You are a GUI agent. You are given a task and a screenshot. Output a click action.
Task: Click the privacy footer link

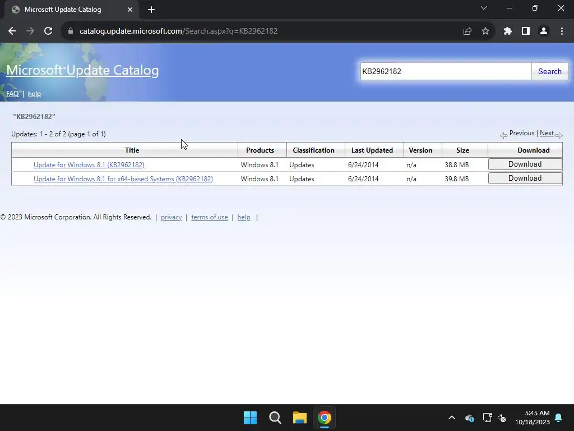[x=172, y=217]
